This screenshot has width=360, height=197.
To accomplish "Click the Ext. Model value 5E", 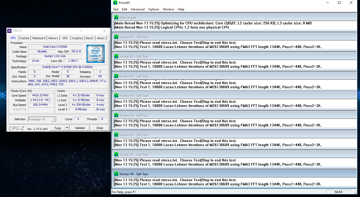I will (68, 77).
